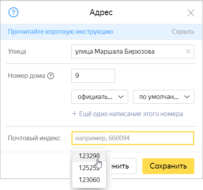This screenshot has width=203, height=190.
Task: Choose postal code 125252 from the list
Action: tap(89, 168)
